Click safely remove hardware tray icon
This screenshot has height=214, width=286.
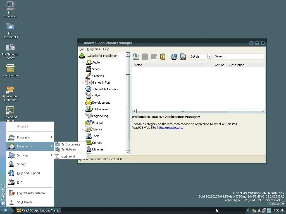coord(254,211)
